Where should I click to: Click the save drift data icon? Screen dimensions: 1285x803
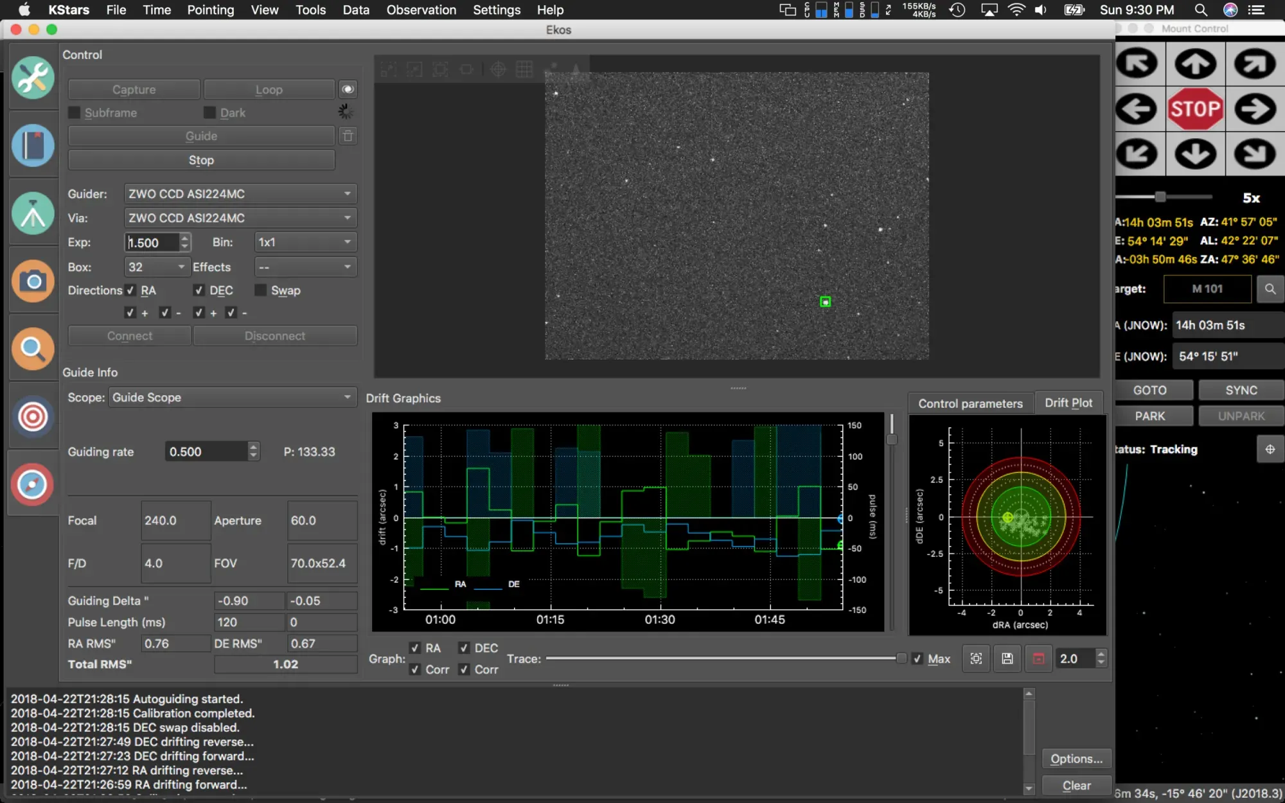[1007, 658]
